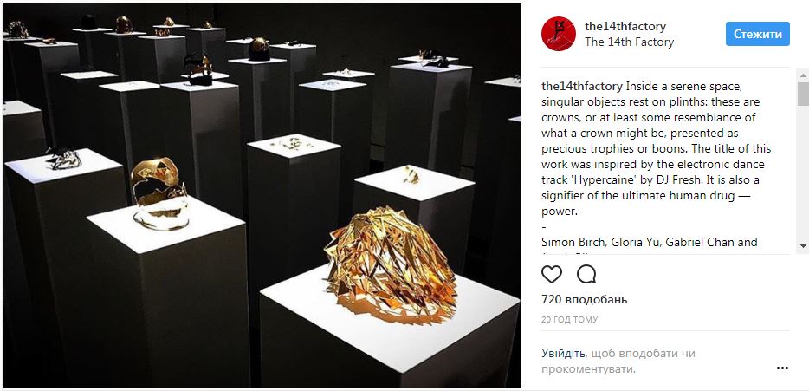Click the comment prompt text area
The image size is (809, 391).
click(618, 361)
